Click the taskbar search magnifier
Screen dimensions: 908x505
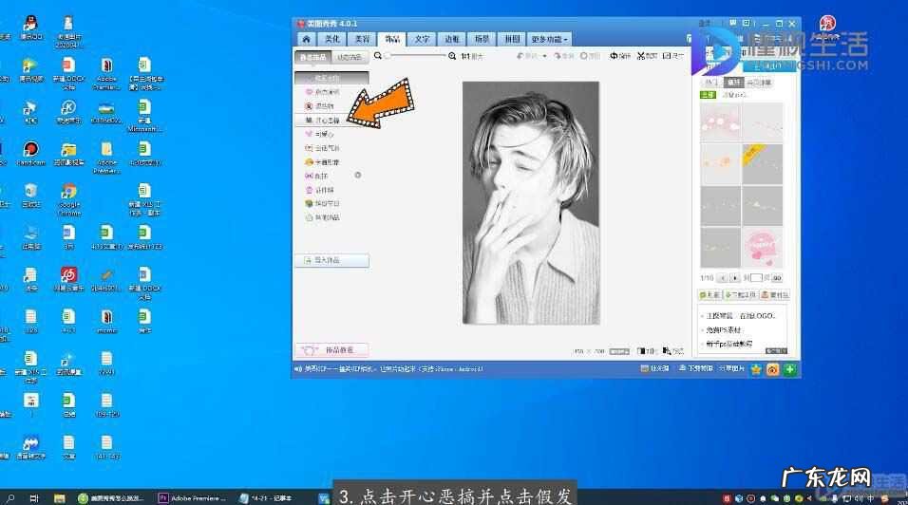coord(9,498)
